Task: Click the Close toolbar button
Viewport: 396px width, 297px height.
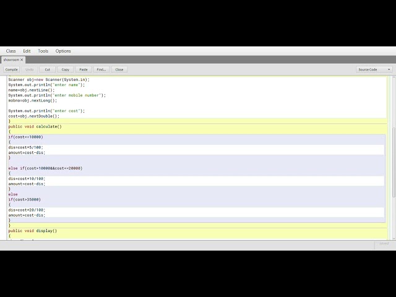Action: click(119, 69)
